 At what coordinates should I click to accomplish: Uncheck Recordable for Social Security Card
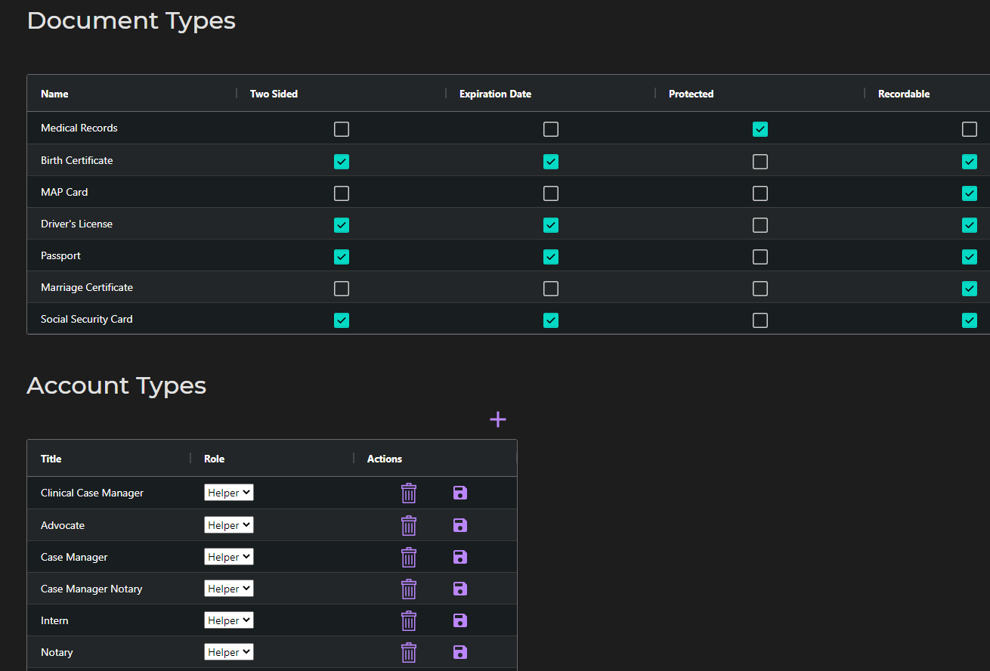[970, 320]
